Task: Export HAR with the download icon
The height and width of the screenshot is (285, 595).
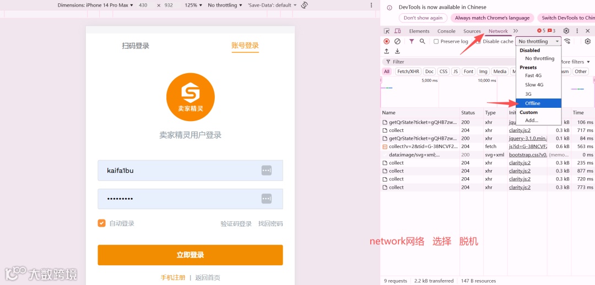Action: 397,51
